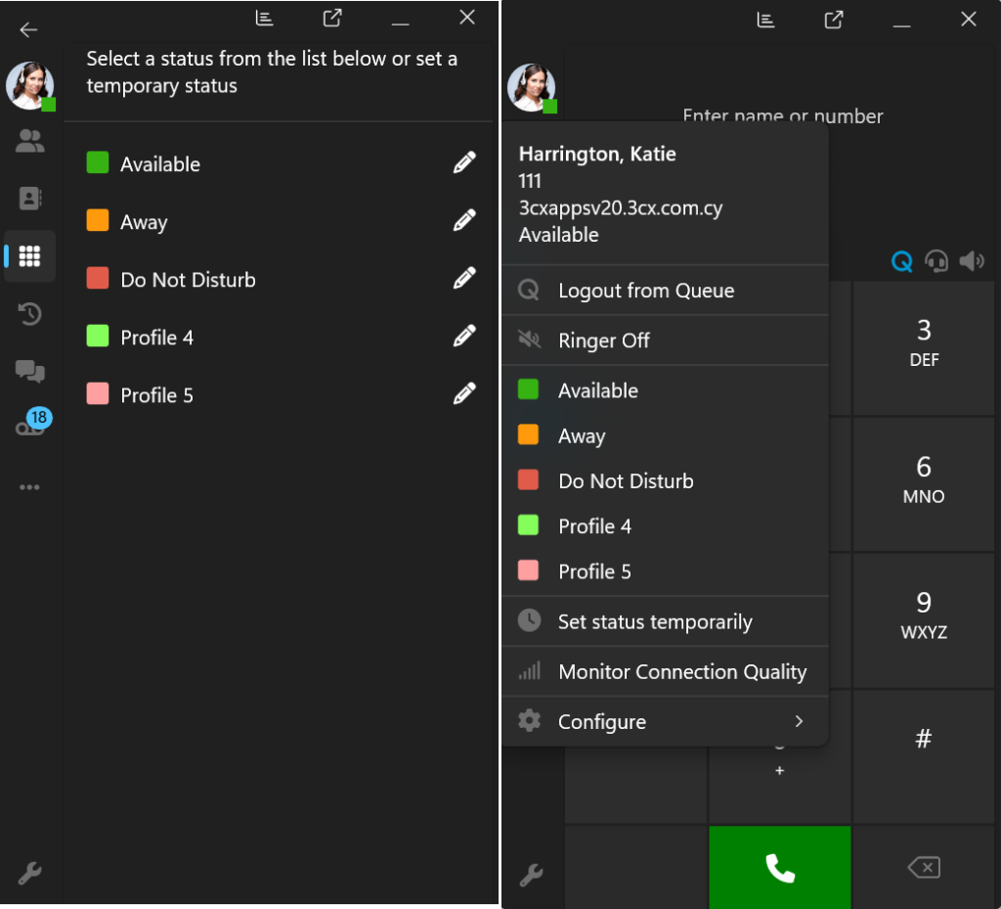Open Monitor Connection Quality from the menu
Screen dimensions: 1001x909
[x=665, y=671]
